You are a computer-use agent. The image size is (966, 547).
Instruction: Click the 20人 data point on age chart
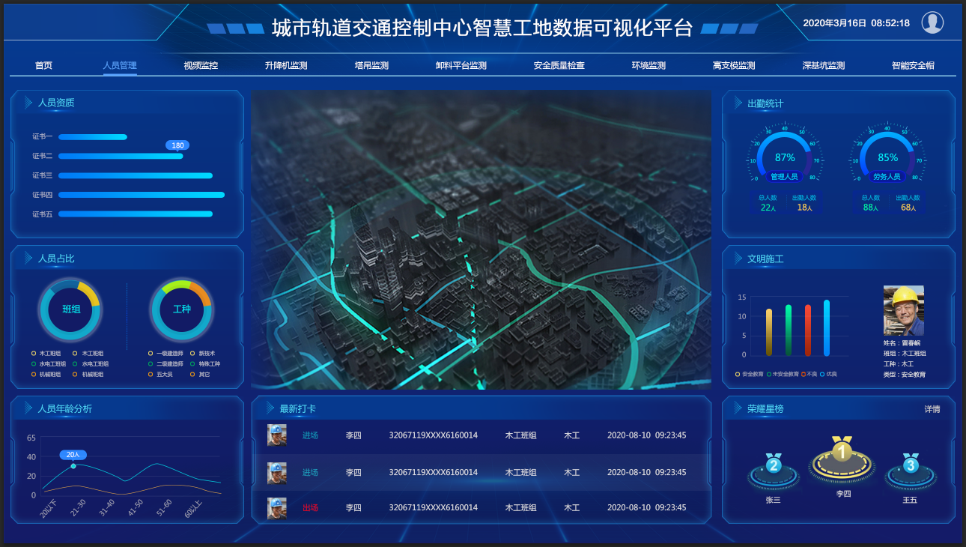tap(73, 466)
